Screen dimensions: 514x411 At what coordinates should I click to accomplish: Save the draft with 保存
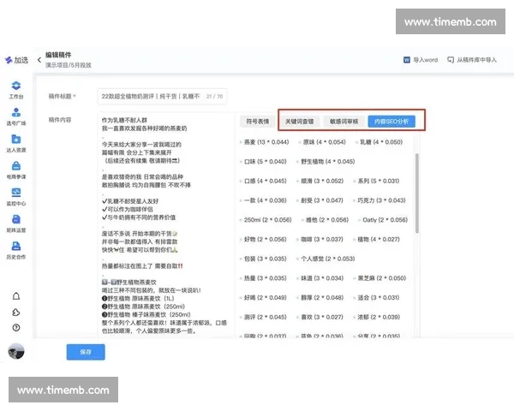click(86, 352)
